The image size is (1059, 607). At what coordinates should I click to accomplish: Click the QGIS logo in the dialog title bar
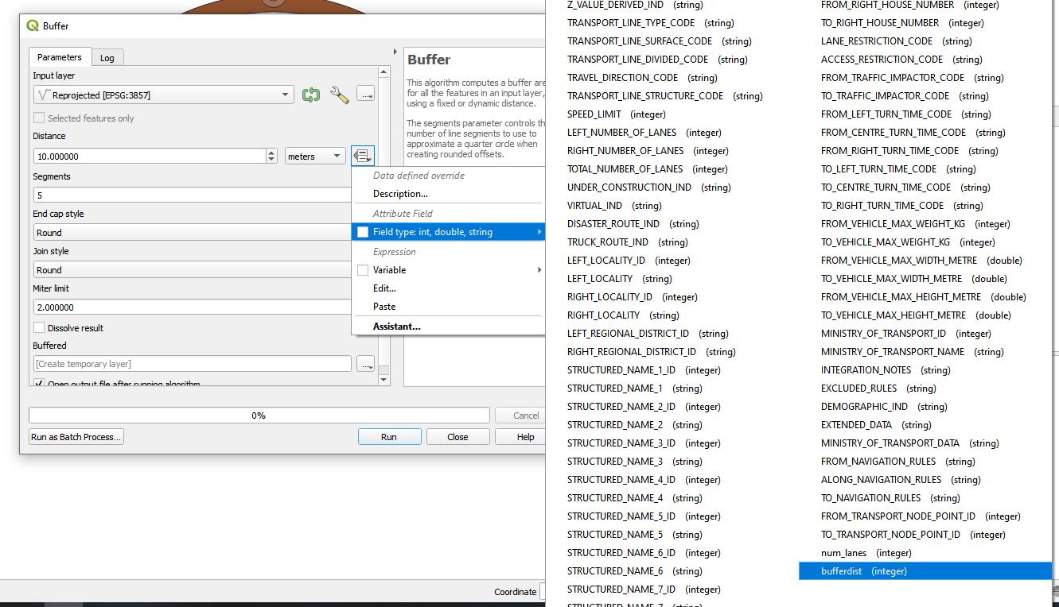pos(32,25)
